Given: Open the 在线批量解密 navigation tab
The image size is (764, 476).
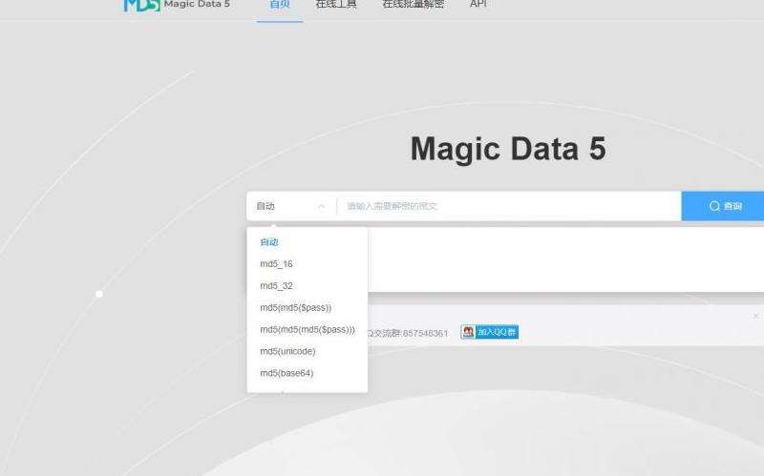Looking at the screenshot, I should (x=414, y=5).
